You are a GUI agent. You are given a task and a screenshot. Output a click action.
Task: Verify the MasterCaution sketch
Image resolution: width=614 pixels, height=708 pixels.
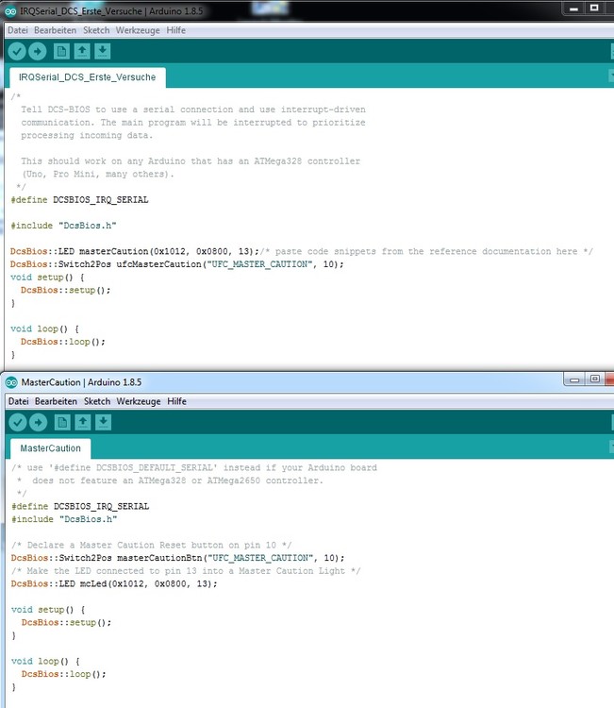tap(18, 423)
